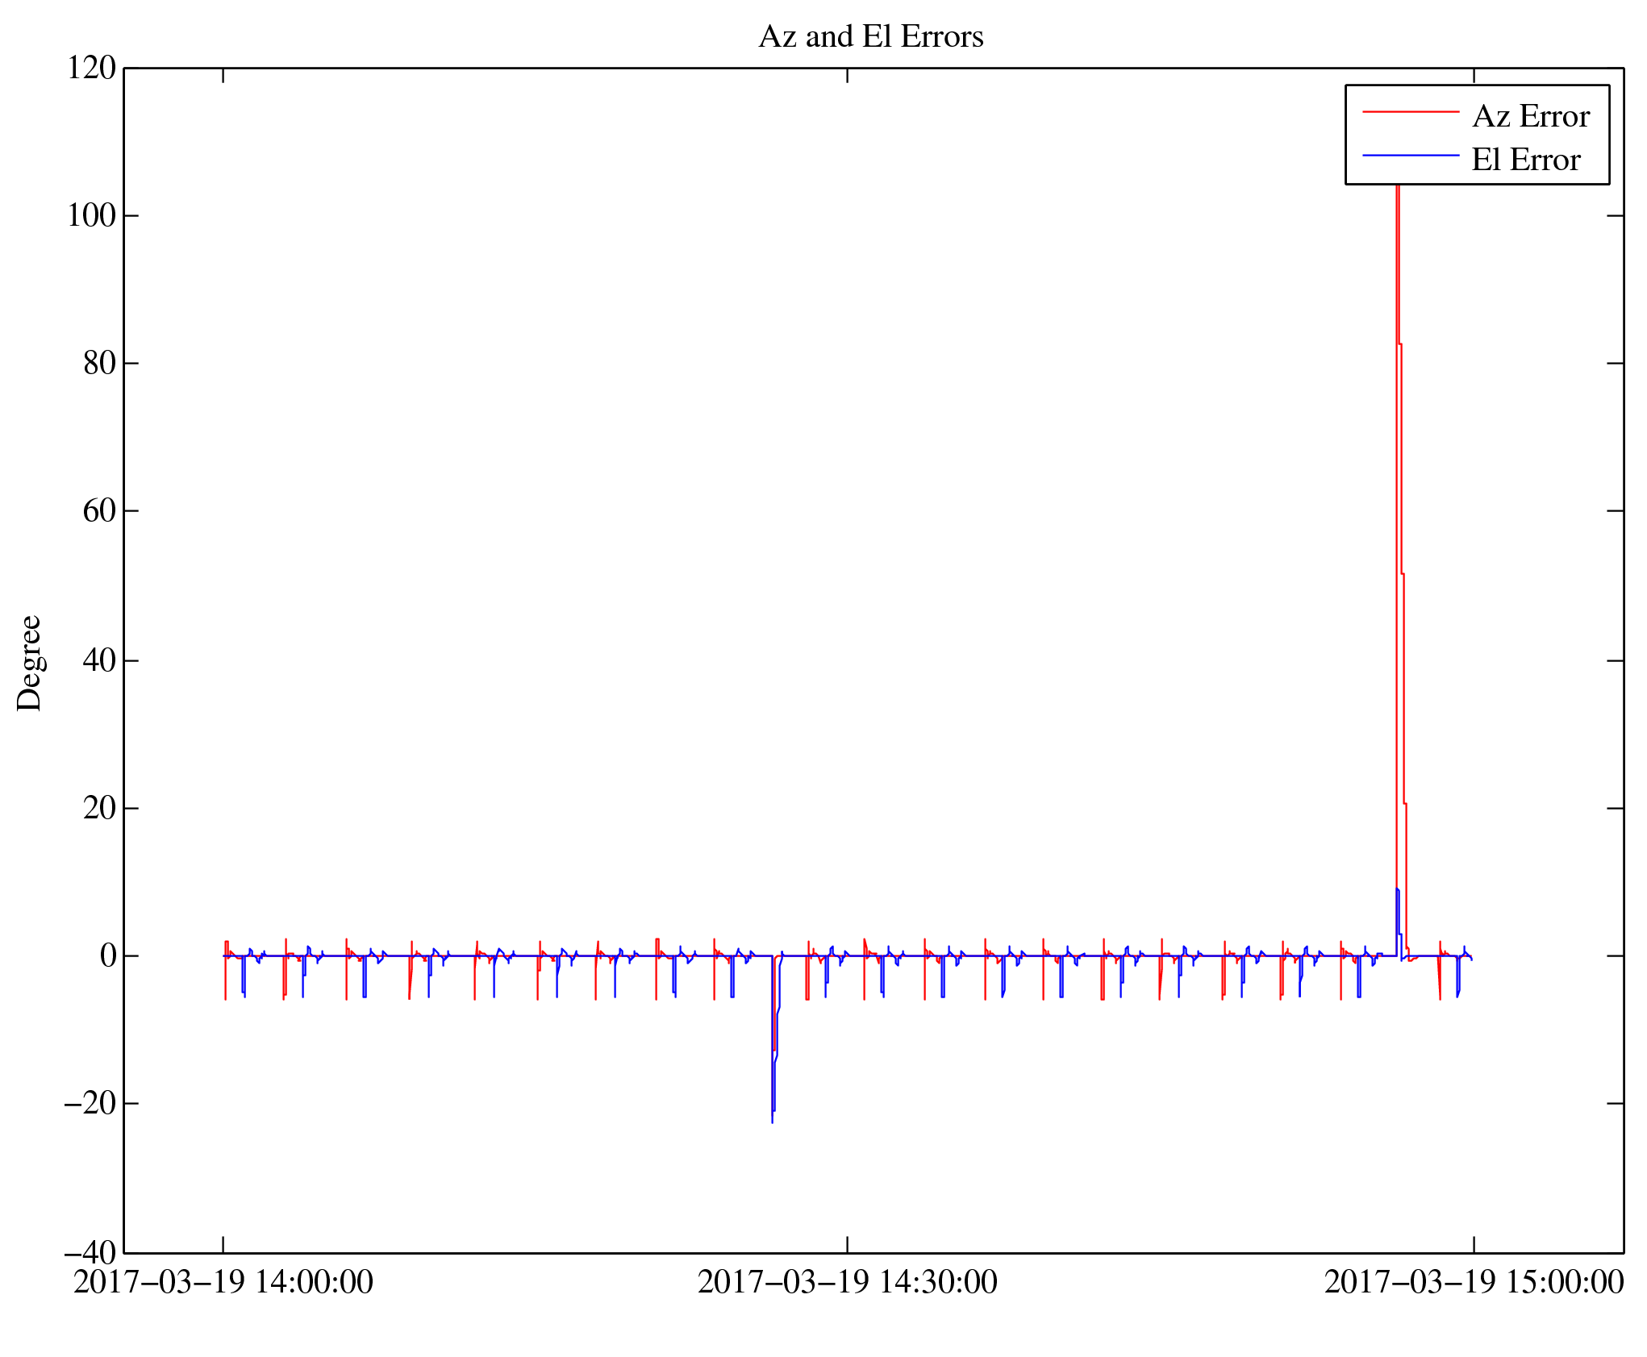The width and height of the screenshot is (1647, 1357).
Task: Click the 'Az Error' legend label
Action: (1530, 117)
